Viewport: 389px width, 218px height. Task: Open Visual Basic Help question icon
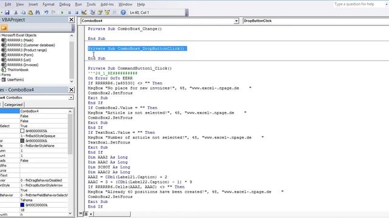coord(123,12)
